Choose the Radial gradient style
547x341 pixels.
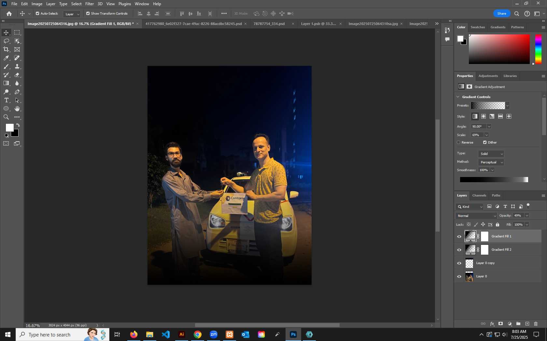(484, 116)
